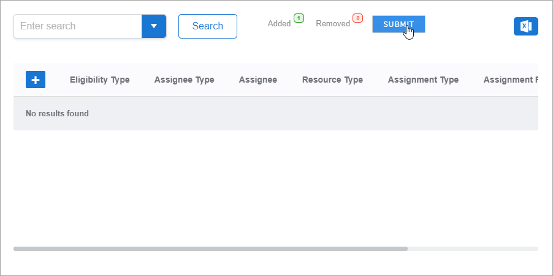This screenshot has height=276, width=553.
Task: Focus the Enter search text field
Action: click(x=78, y=26)
